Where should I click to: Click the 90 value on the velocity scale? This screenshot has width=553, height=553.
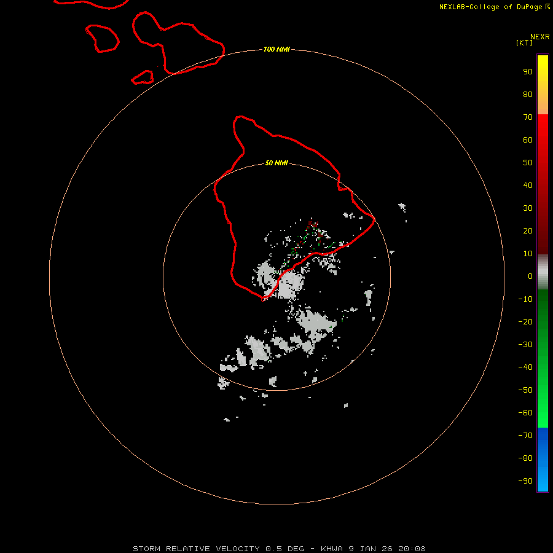coord(528,72)
